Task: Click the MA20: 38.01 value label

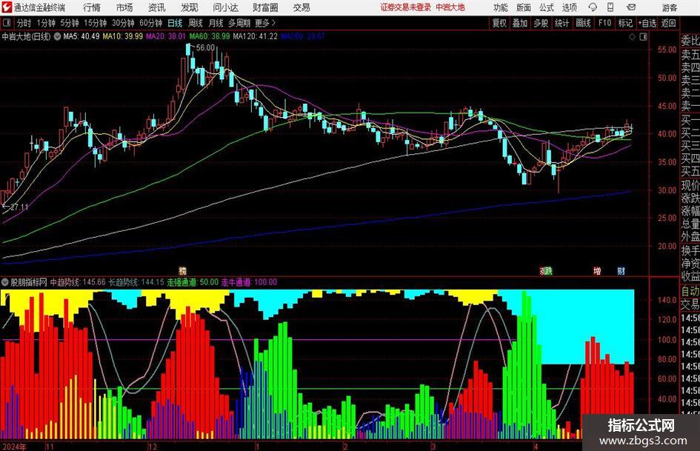Action: (166, 36)
